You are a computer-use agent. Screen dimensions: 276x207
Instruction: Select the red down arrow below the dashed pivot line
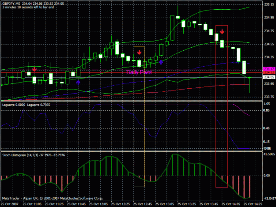[34, 69]
